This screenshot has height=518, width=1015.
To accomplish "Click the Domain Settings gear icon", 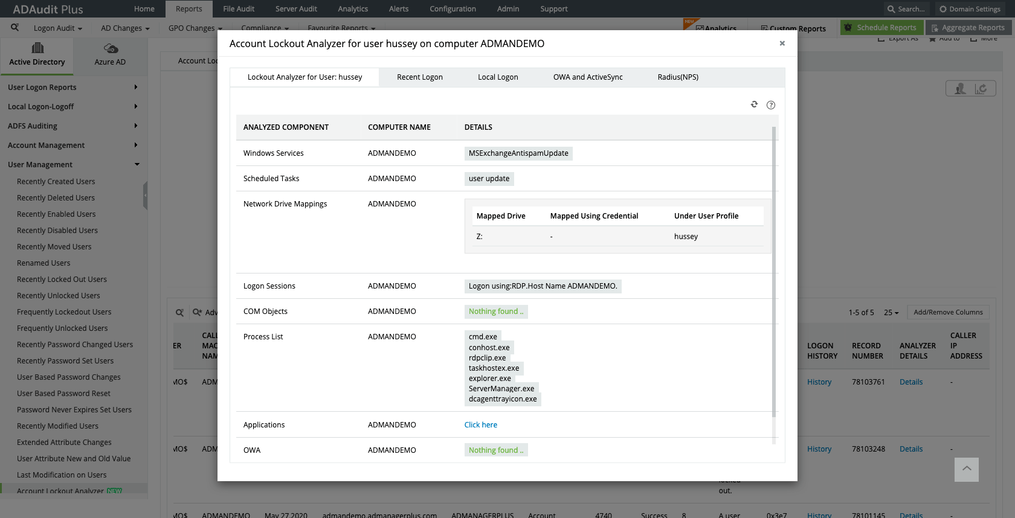I will (943, 9).
